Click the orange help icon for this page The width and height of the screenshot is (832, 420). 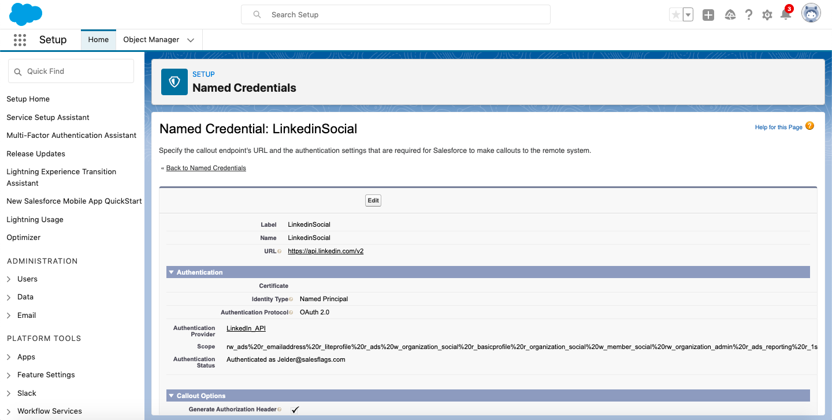click(809, 126)
